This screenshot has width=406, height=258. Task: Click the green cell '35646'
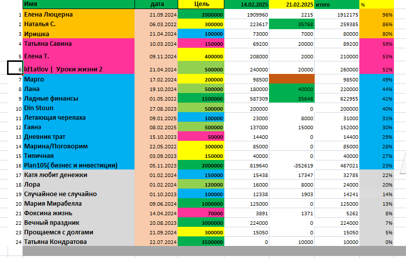pyautogui.click(x=292, y=99)
